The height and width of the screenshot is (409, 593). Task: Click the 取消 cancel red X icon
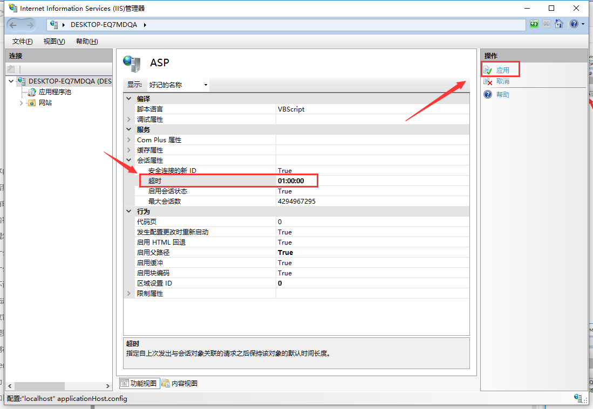click(x=488, y=81)
